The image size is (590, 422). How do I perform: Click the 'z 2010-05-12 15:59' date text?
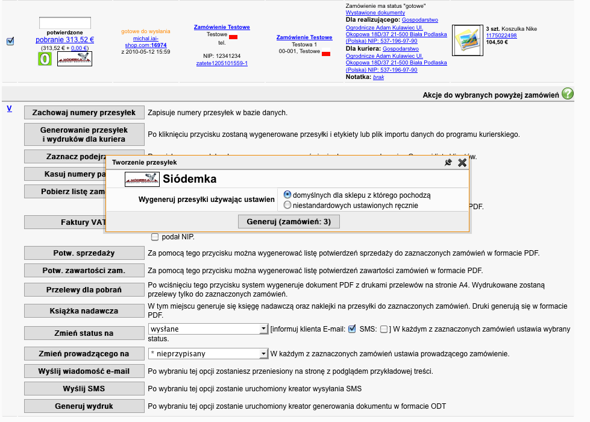pyautogui.click(x=146, y=52)
